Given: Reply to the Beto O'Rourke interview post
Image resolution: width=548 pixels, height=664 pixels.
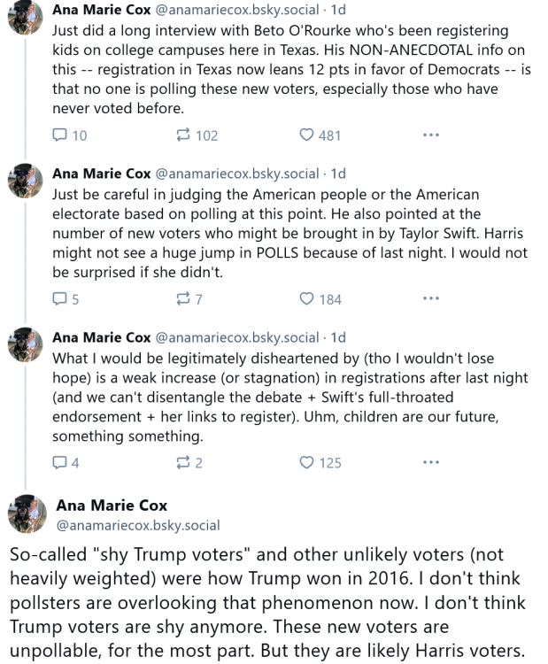Looking at the screenshot, I should tap(60, 135).
